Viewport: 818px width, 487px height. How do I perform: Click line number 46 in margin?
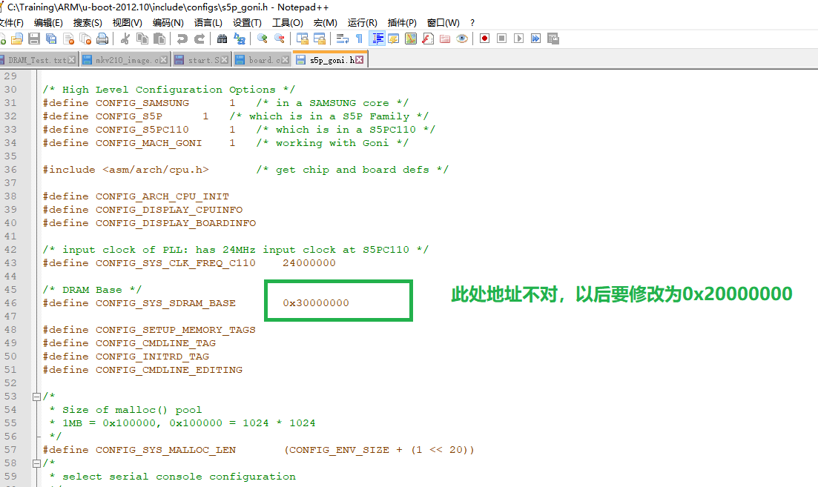10,303
